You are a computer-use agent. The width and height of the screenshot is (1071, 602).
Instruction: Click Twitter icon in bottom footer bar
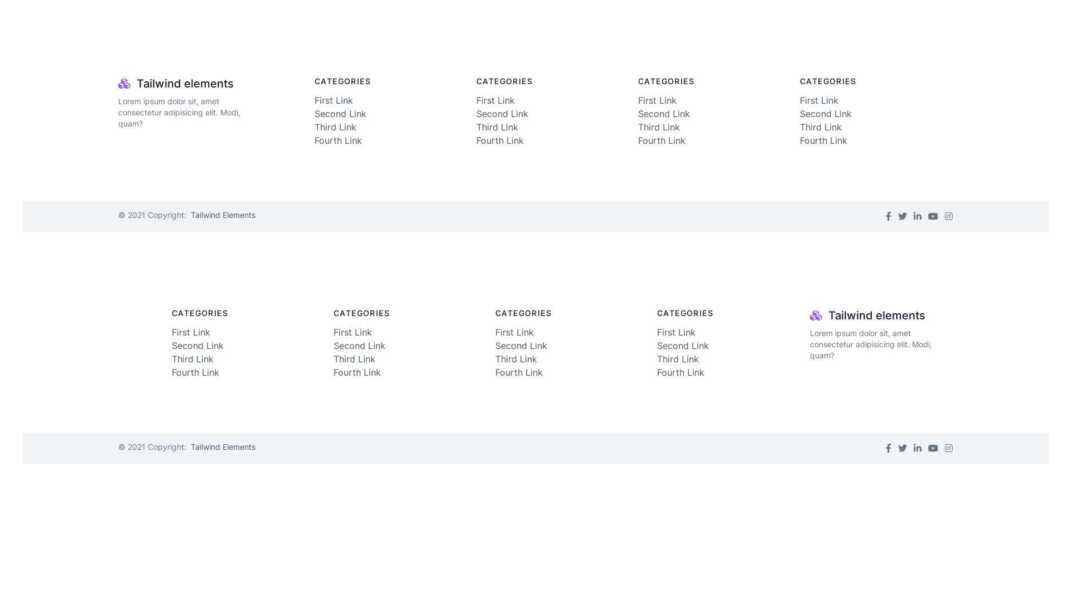pos(903,448)
